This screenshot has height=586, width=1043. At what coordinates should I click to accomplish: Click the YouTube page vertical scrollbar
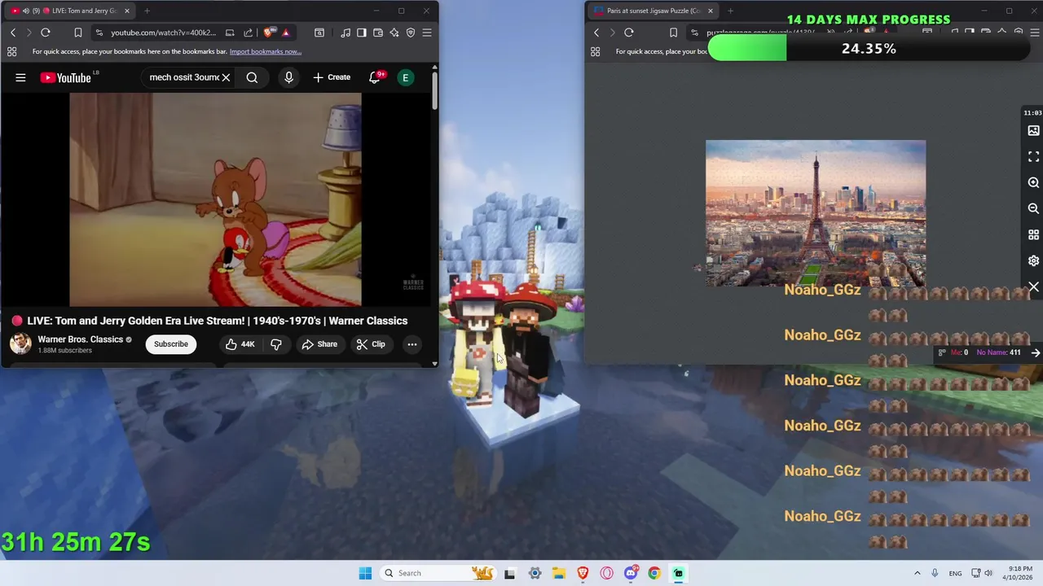coord(435,91)
